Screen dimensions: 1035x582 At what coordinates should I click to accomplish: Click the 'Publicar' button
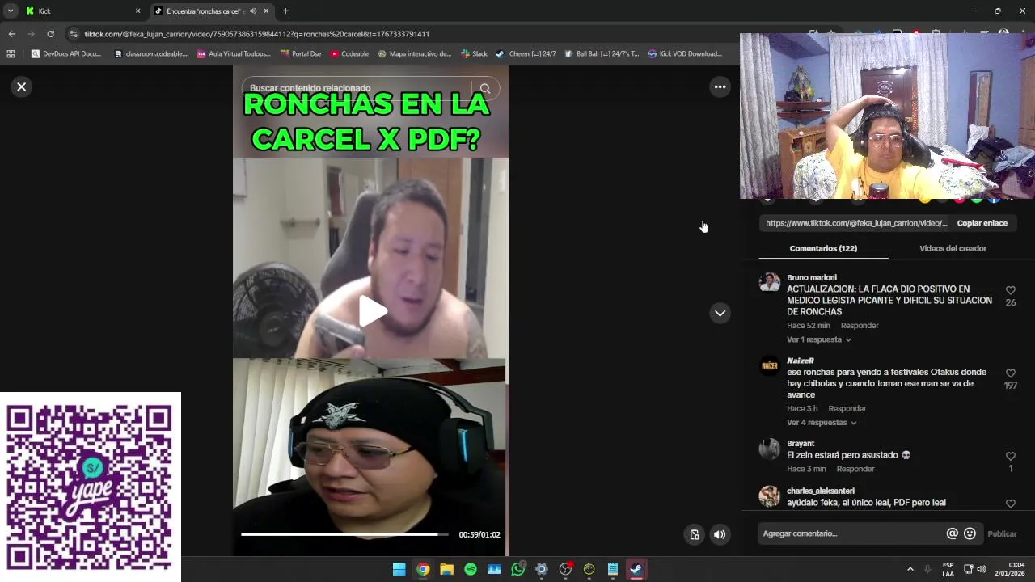coord(1002,533)
